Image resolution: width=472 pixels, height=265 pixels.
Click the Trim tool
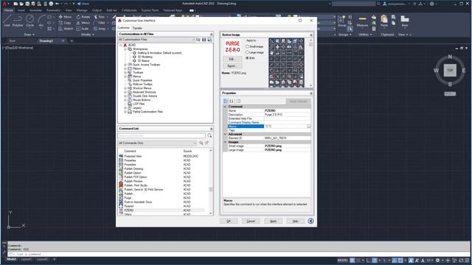pyautogui.click(x=100, y=17)
